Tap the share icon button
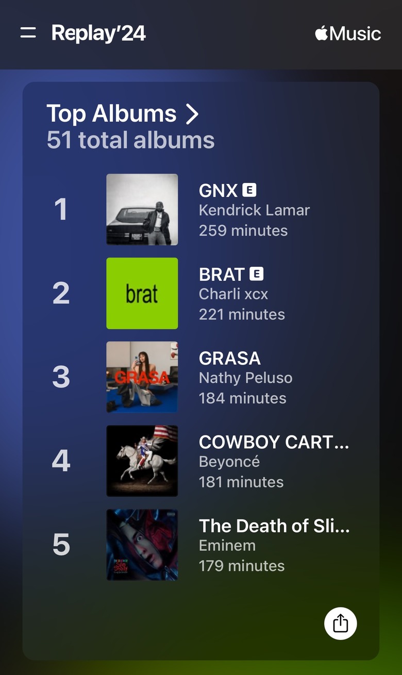Screen dimensions: 402x675 coord(340,623)
